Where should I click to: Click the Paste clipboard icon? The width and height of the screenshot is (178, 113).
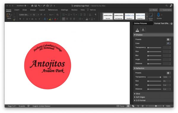pyautogui.click(x=9, y=15)
